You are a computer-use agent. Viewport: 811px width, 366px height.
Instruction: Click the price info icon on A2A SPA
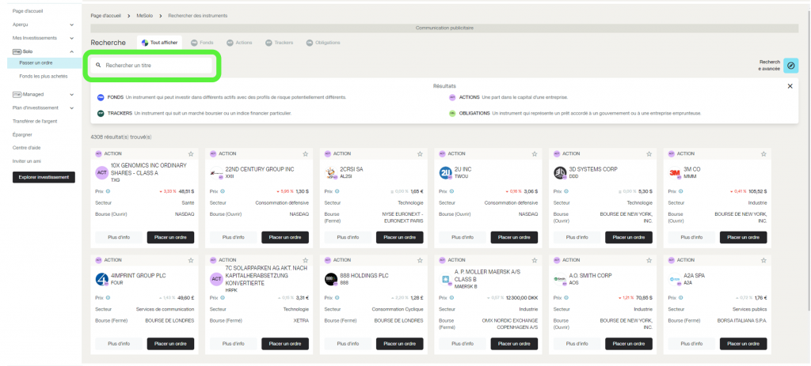(x=680, y=297)
